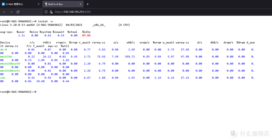
Task: Go forward to the next page
Action: pyautogui.click(x=11, y=12)
